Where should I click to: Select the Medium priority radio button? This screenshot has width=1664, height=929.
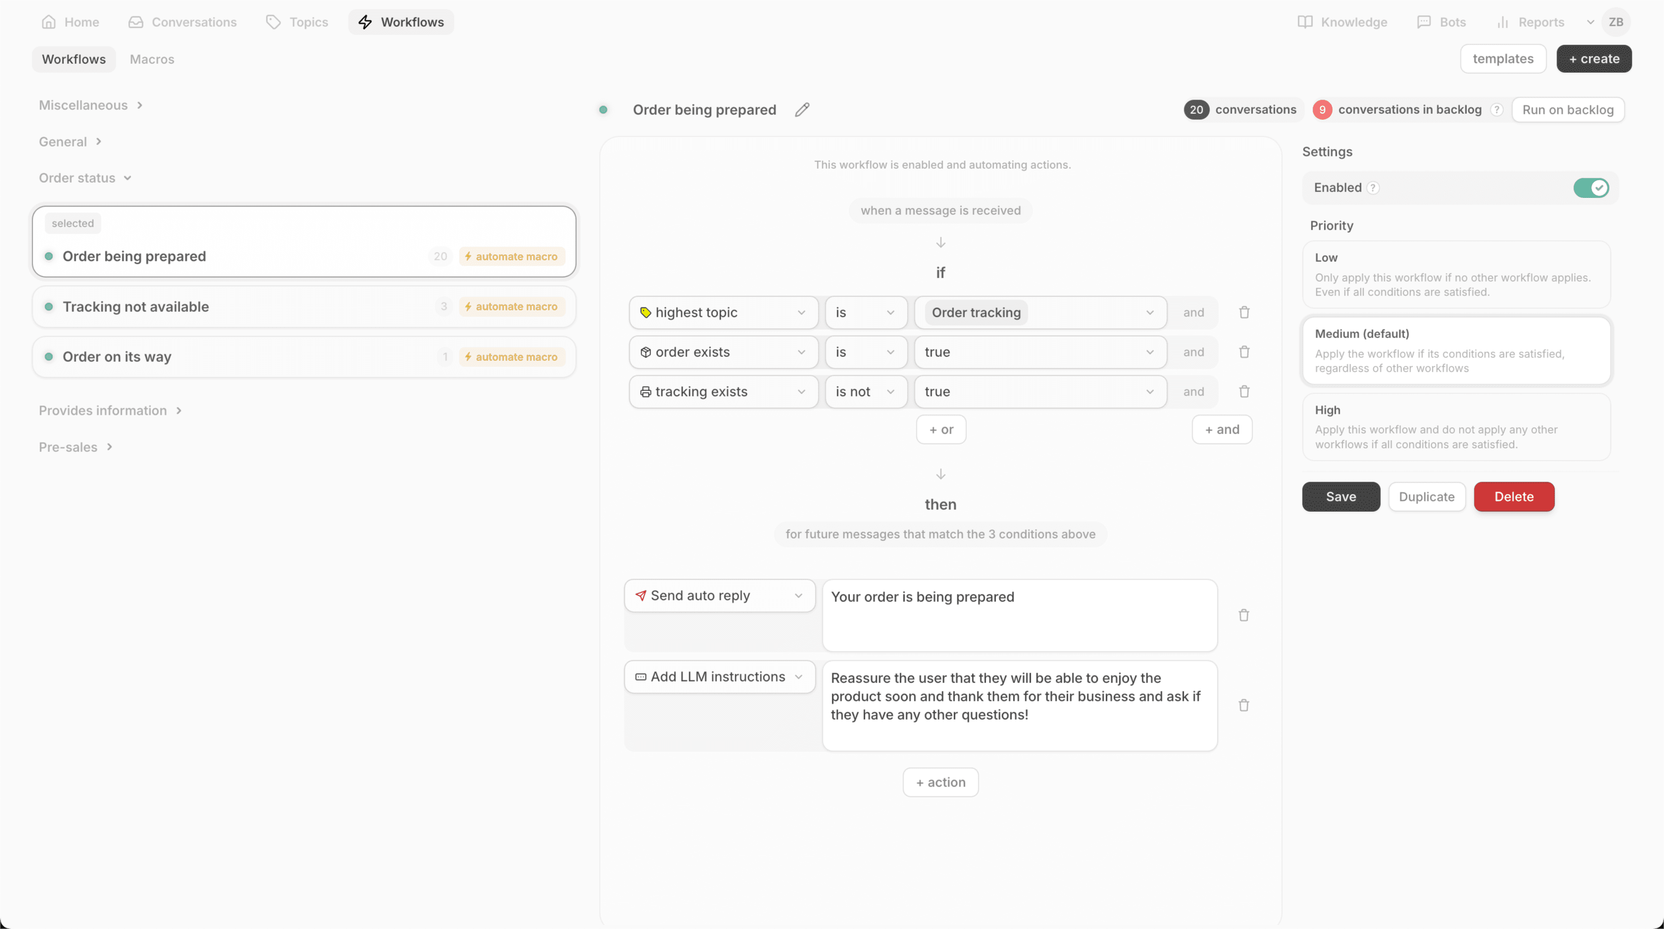click(1457, 349)
